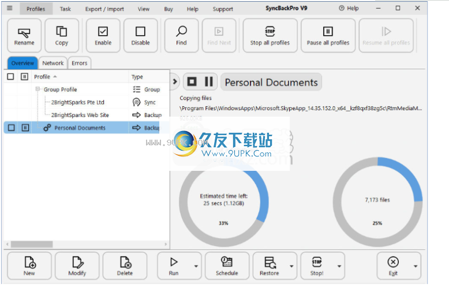Select the Group Profile row
Viewport: 449px width, 288px height.
pos(87,89)
